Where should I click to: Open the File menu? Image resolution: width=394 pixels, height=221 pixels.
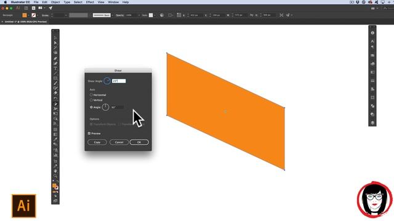coord(36,2)
